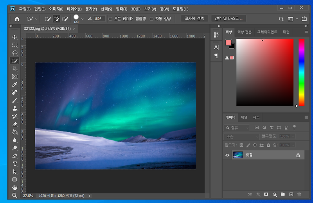Switch to the 색상 견본 tab
This screenshot has height=203, width=313.
[x=244, y=32]
